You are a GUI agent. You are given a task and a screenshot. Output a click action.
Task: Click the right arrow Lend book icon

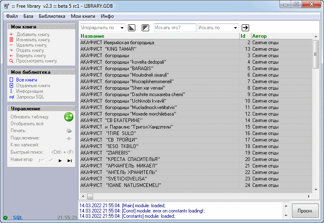[11, 50]
